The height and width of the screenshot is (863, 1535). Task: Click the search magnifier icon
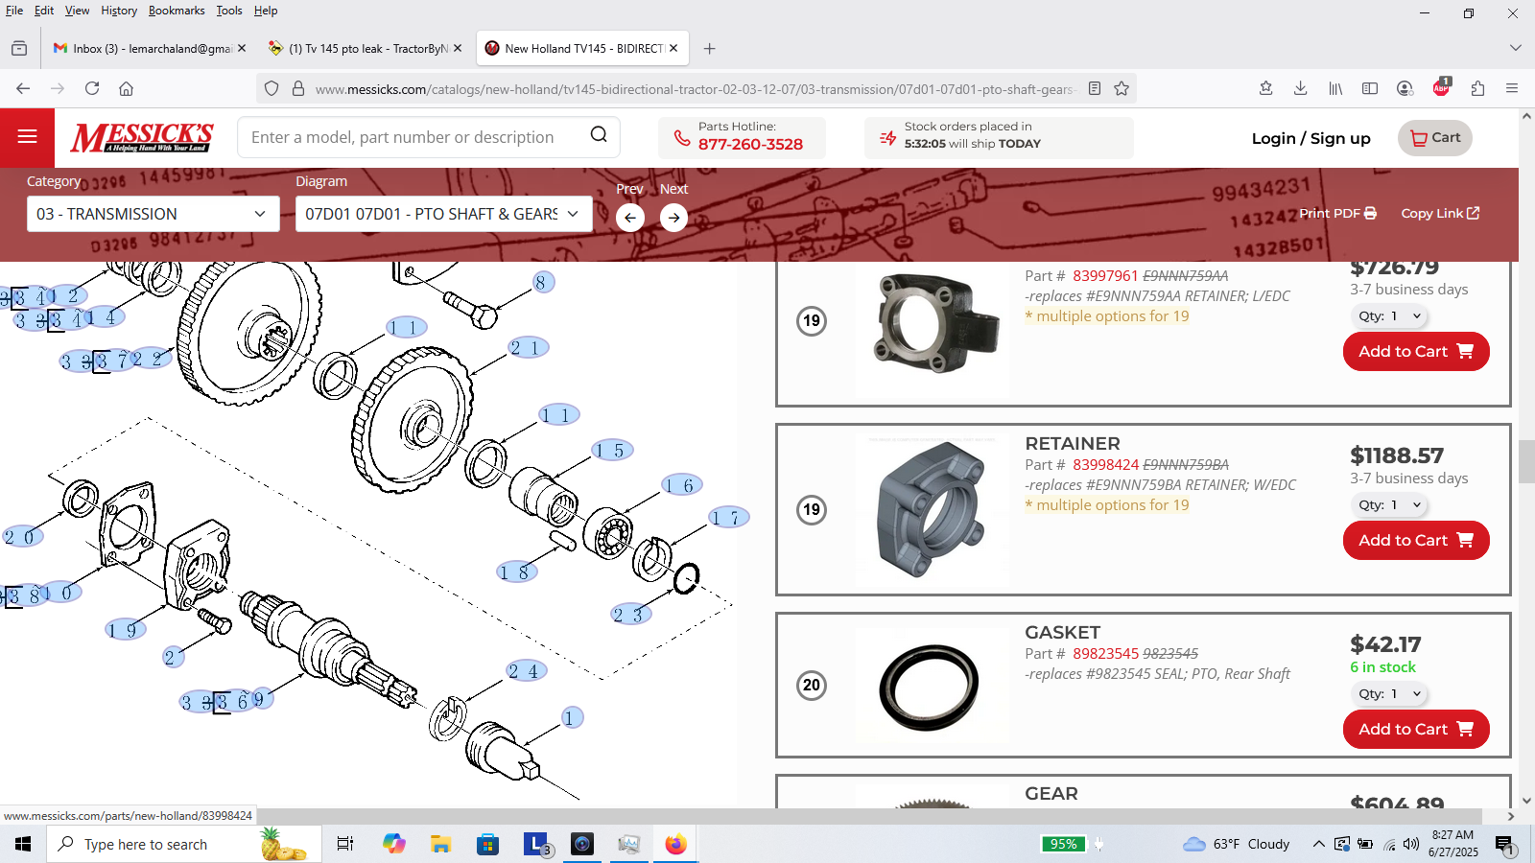pos(599,135)
